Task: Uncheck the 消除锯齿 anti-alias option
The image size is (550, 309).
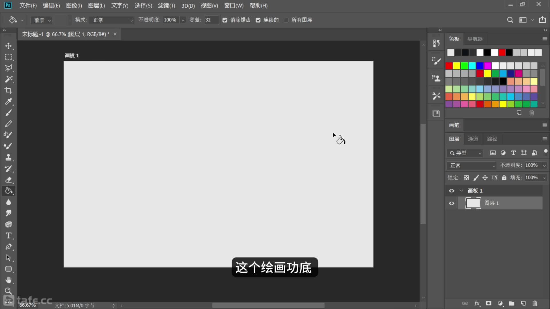Action: tap(225, 20)
